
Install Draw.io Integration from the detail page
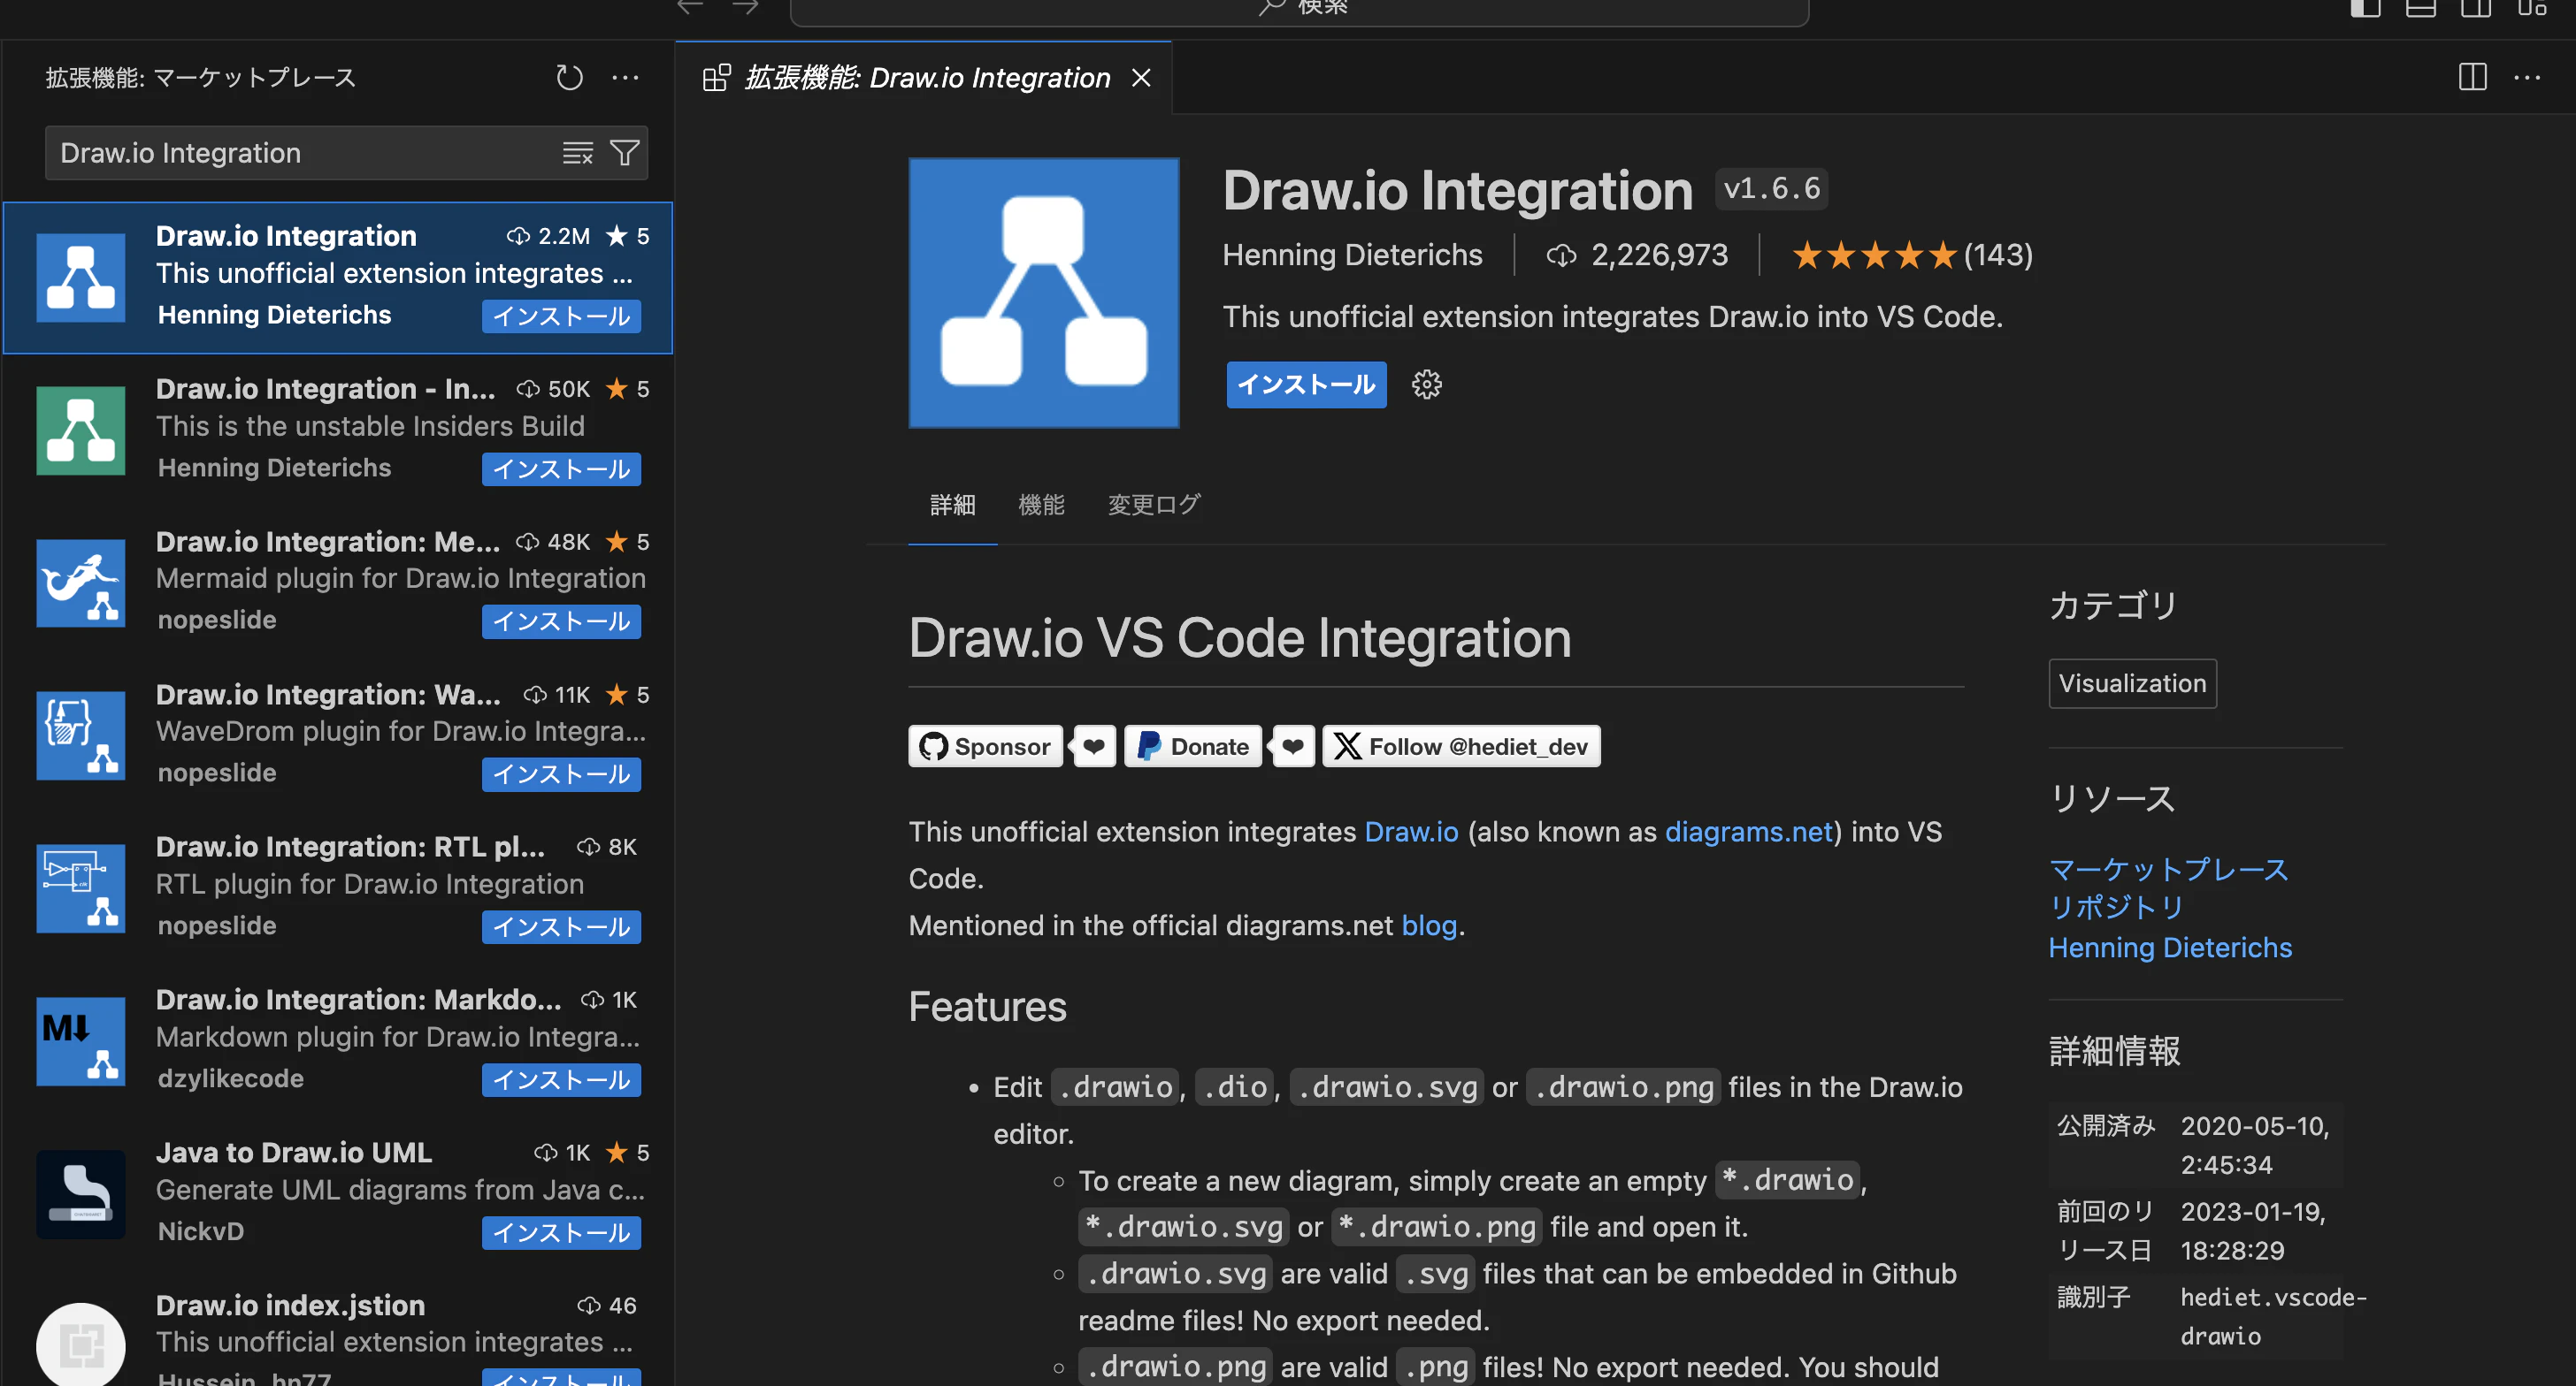click(x=1306, y=385)
